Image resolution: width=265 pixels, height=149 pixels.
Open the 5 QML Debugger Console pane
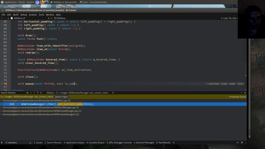[x=119, y=142]
